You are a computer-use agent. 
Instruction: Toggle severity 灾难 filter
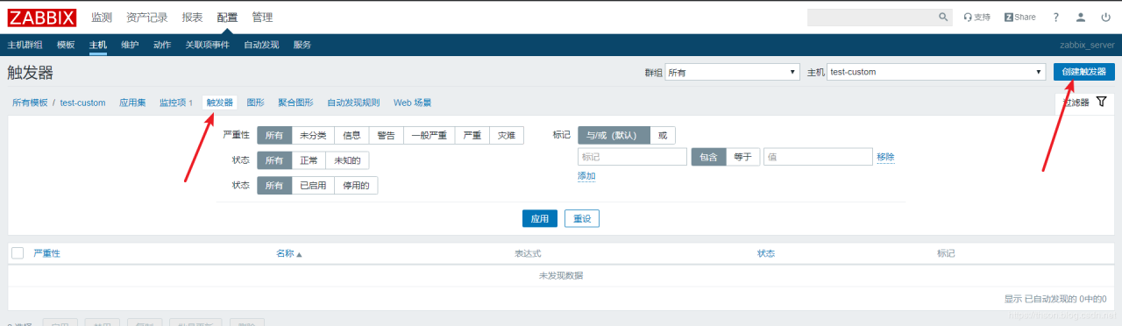click(507, 135)
